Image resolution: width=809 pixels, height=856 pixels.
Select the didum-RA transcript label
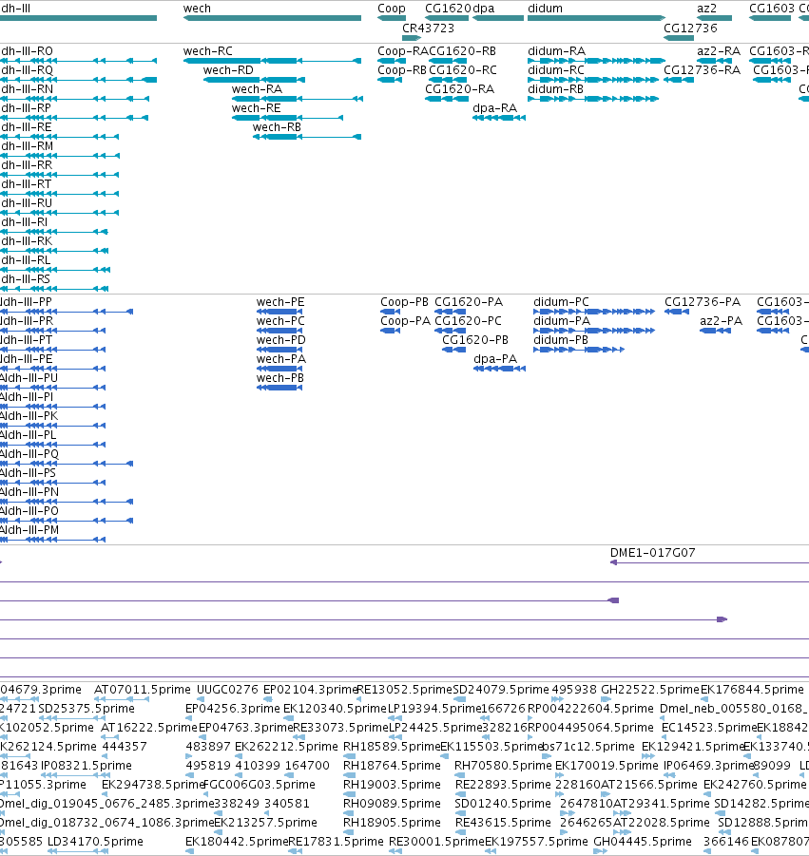[x=556, y=50]
